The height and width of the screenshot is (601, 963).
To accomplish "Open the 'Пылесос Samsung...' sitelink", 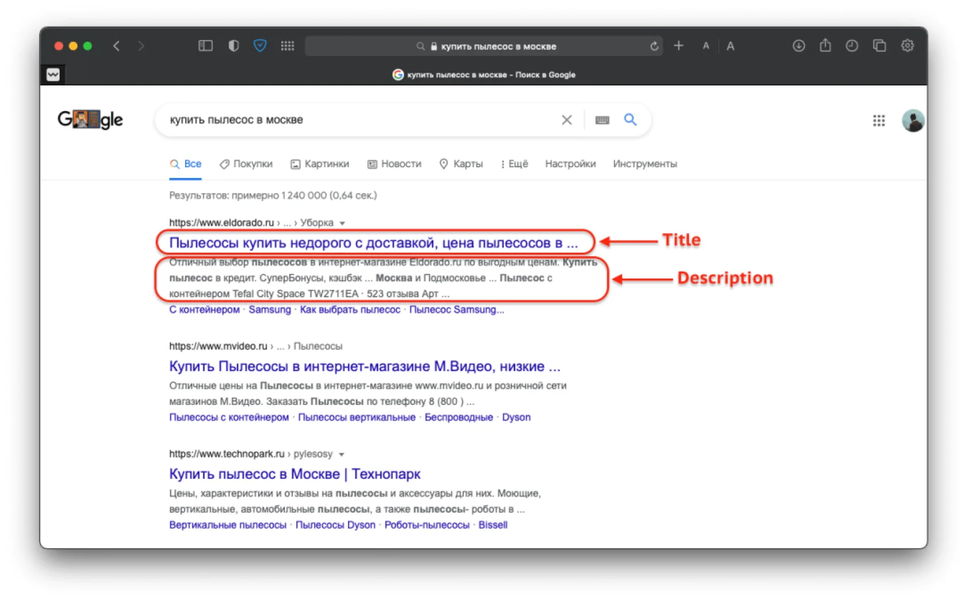I will (x=457, y=309).
